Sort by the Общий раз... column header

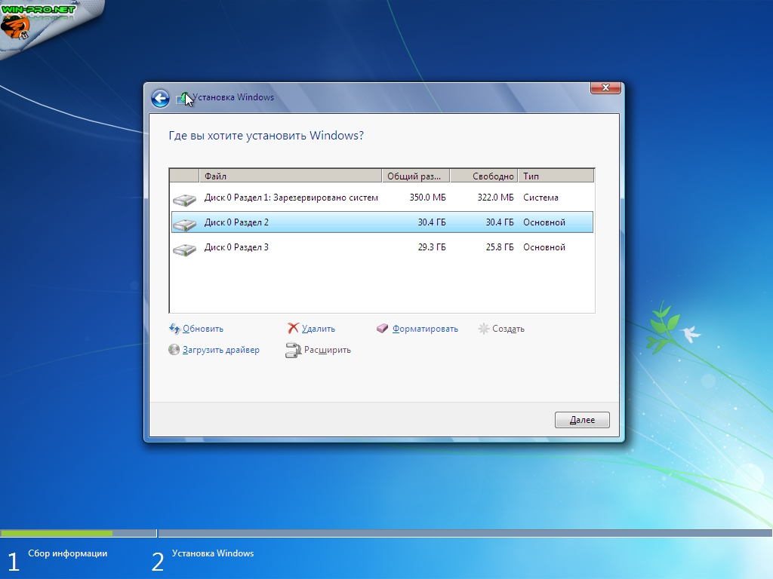click(x=416, y=176)
